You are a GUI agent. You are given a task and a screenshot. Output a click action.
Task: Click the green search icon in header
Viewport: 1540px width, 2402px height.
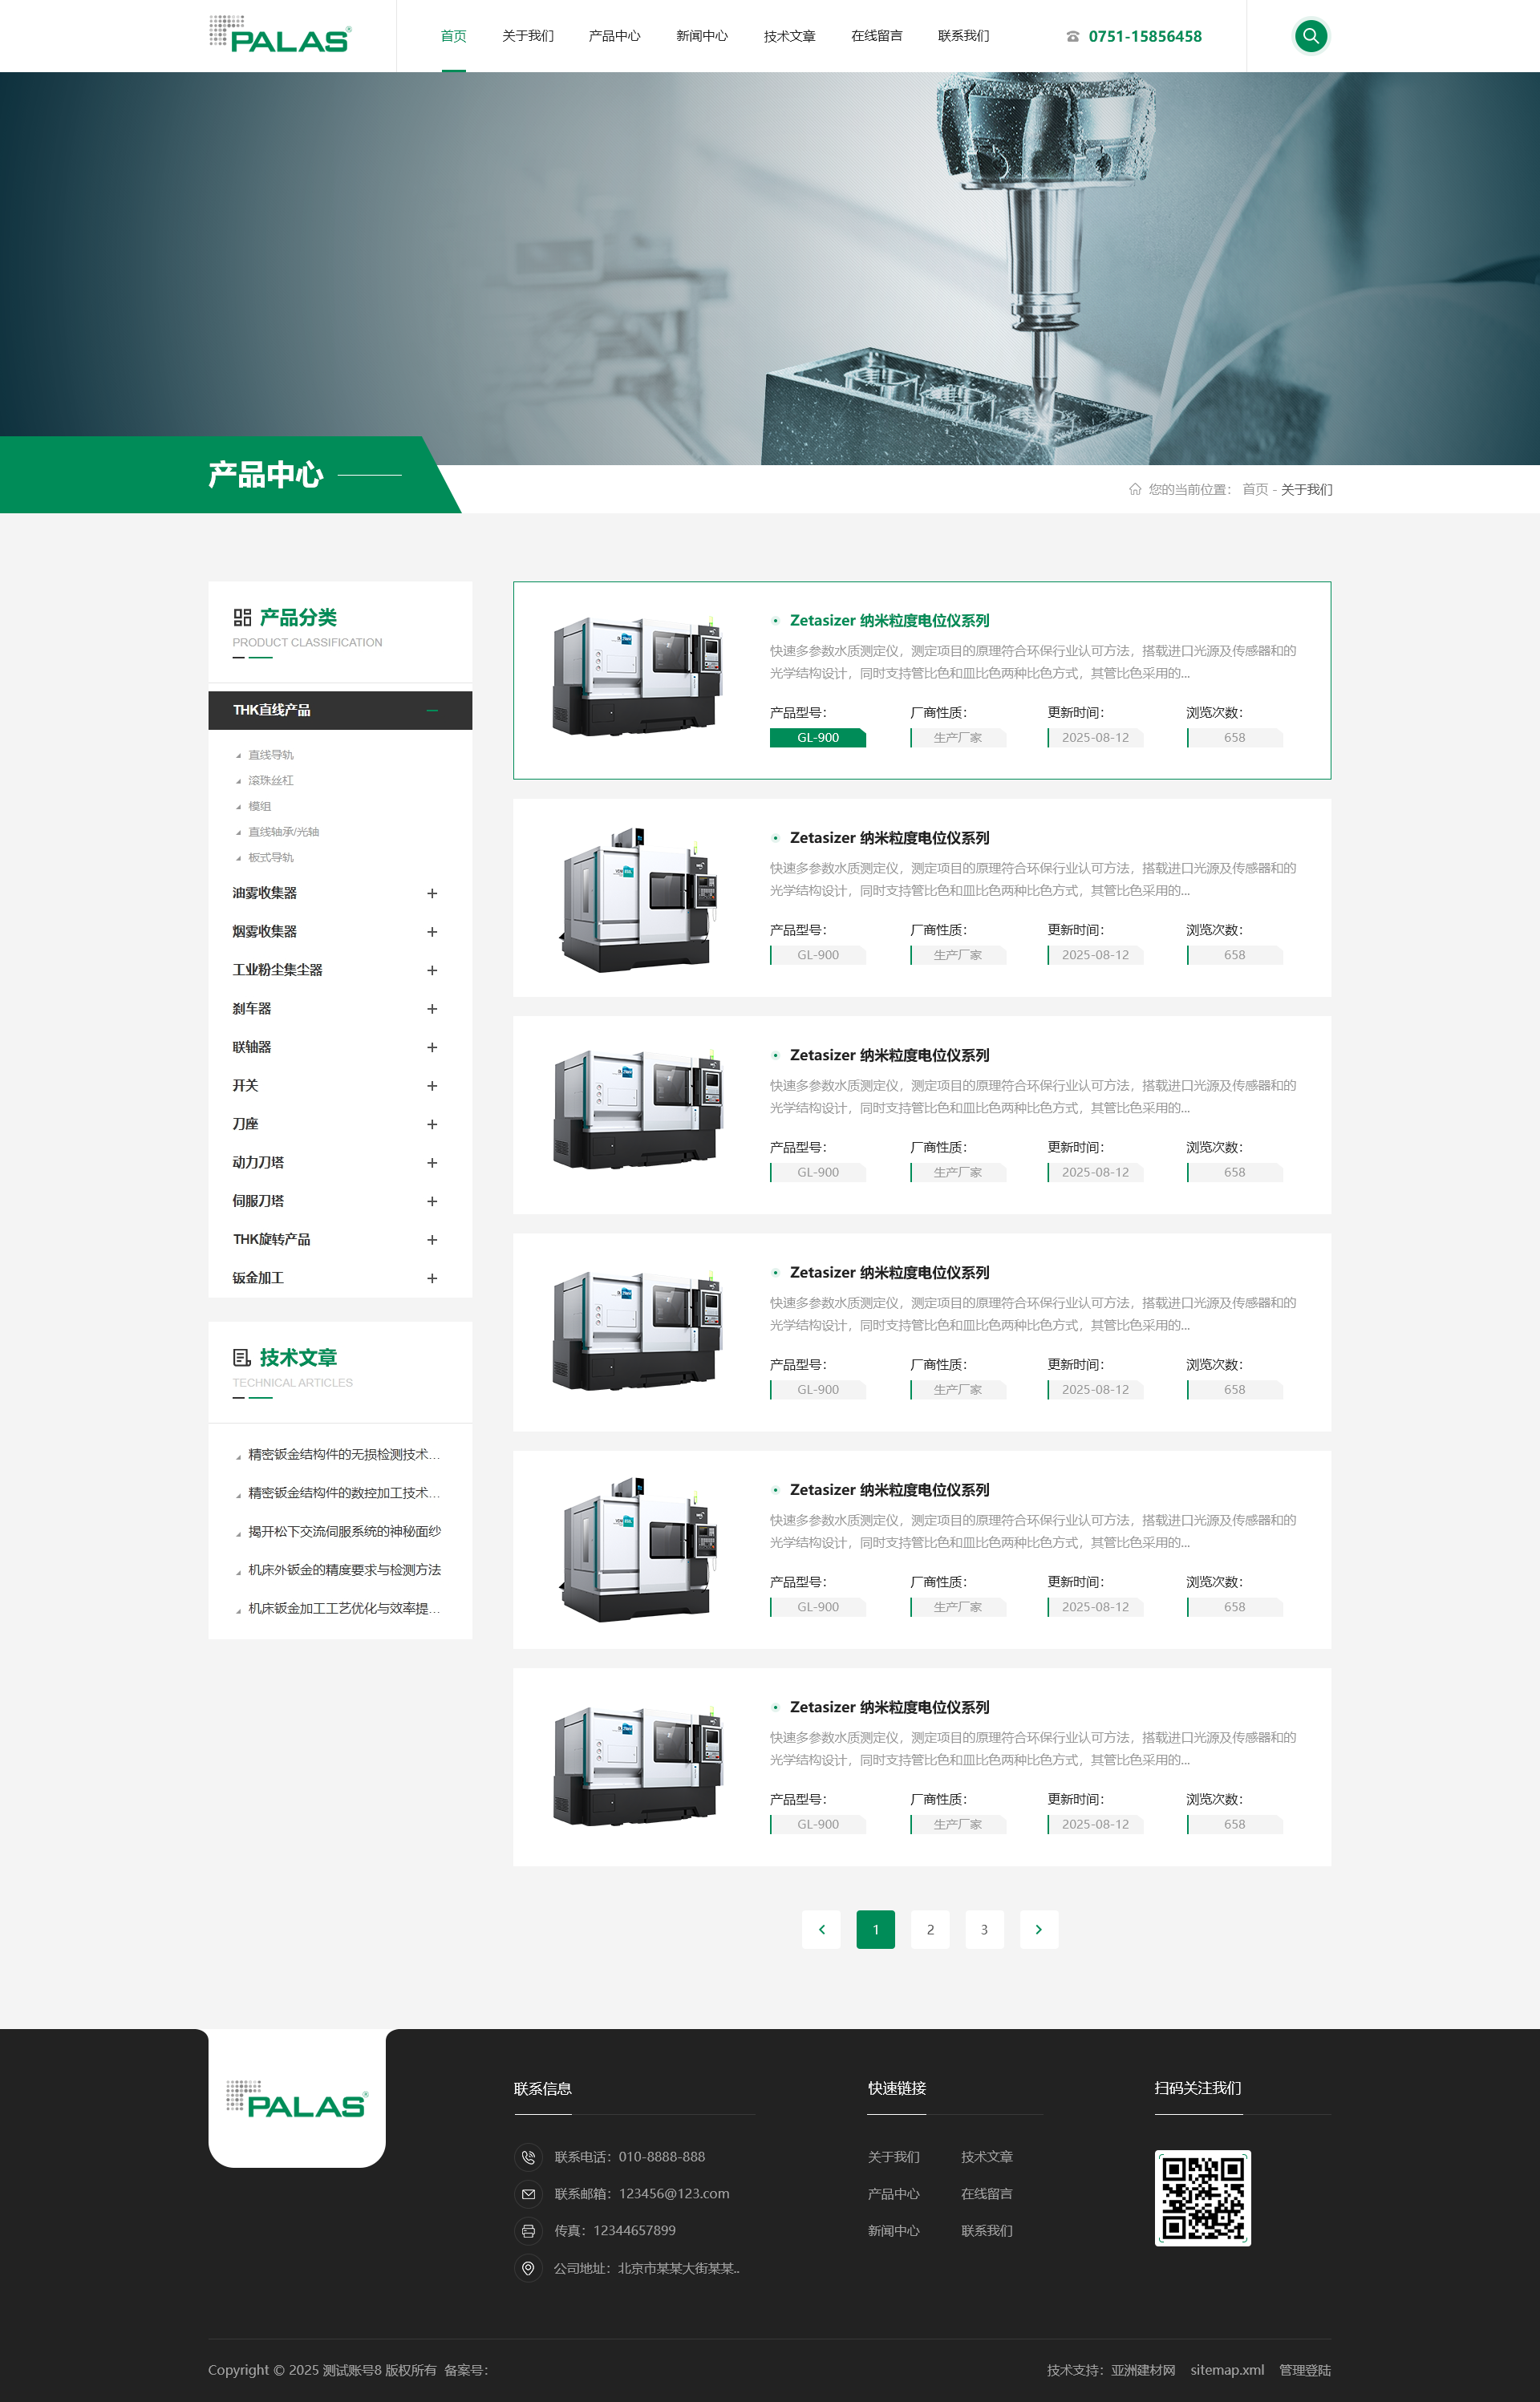tap(1310, 36)
